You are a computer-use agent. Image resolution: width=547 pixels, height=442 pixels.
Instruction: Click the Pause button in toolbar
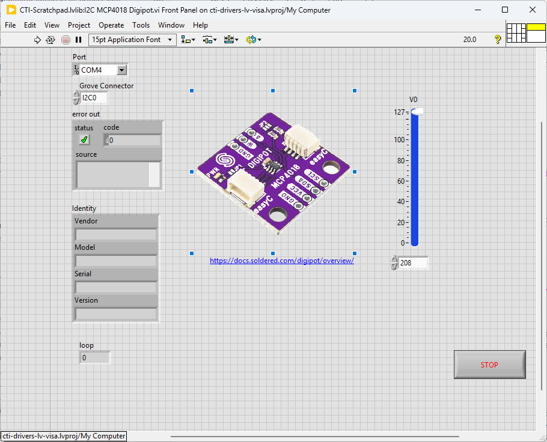(x=79, y=40)
